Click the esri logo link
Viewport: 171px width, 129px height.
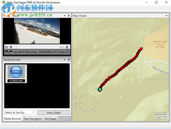point(161,116)
